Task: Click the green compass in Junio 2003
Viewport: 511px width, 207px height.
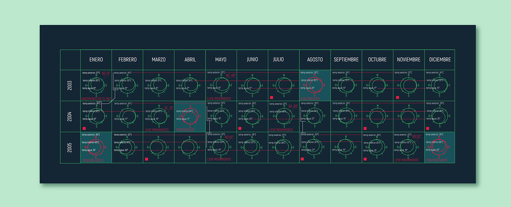Action: tap(253, 85)
